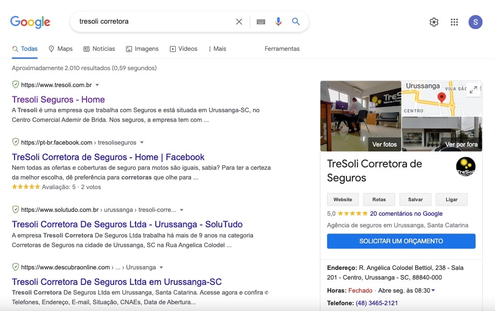Screen dimensions: 495x311
Task: Open the Ver fotos office photo
Action: (x=361, y=116)
